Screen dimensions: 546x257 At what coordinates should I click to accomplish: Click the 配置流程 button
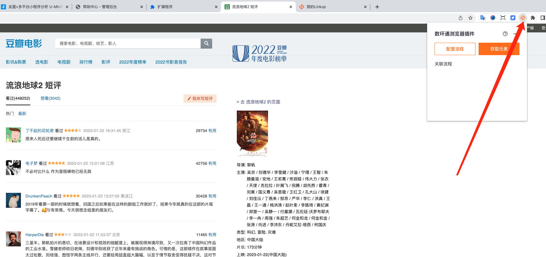[455, 49]
